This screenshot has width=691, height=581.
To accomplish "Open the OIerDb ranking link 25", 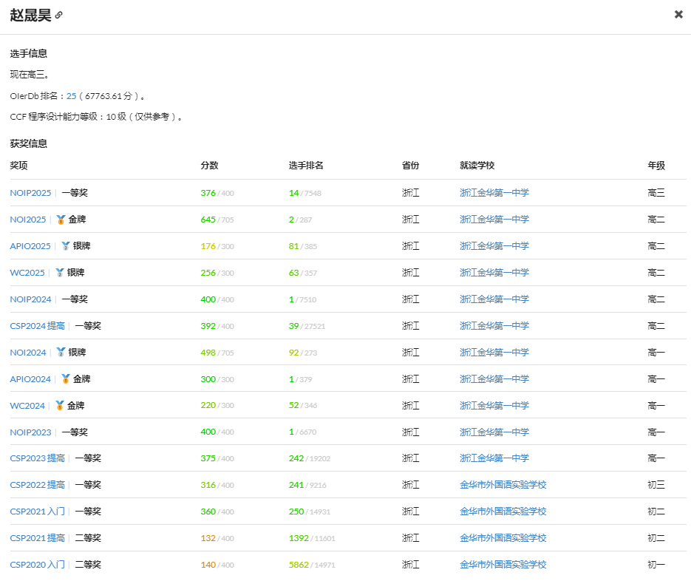I will tap(71, 96).
